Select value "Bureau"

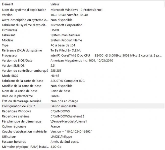click(55, 96)
